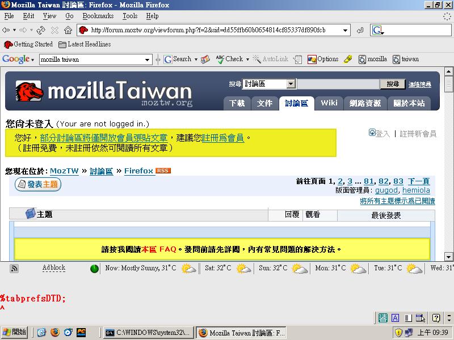The width and height of the screenshot is (454, 340).
Task: Click the status bar RSS icon
Action: [x=14, y=269]
